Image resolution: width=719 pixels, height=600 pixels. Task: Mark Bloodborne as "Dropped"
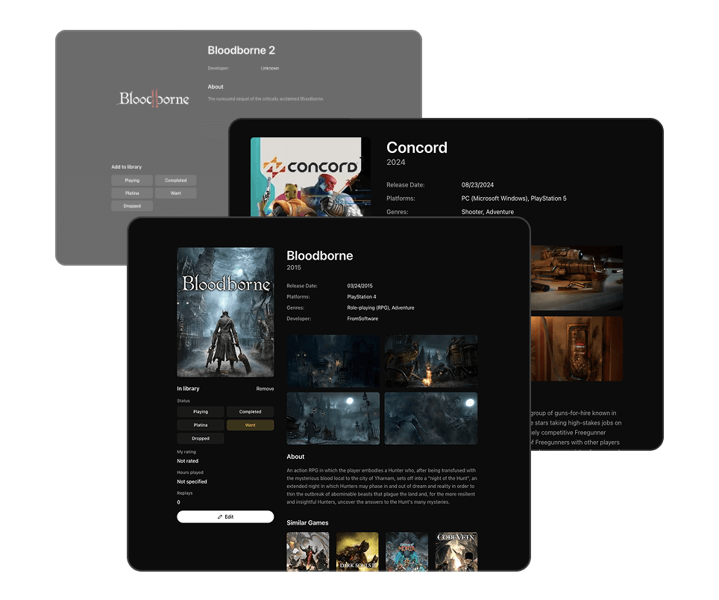pos(200,438)
